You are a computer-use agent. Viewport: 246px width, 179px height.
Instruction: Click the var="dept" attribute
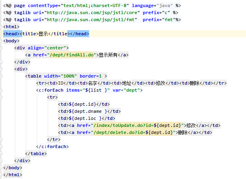pos(126,90)
